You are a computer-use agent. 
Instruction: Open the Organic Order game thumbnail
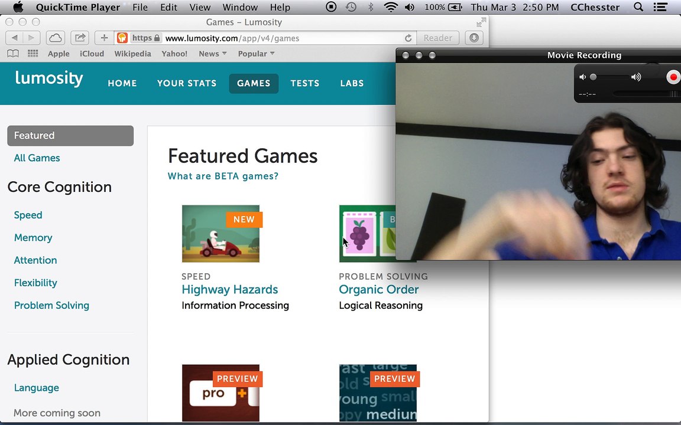coord(368,234)
